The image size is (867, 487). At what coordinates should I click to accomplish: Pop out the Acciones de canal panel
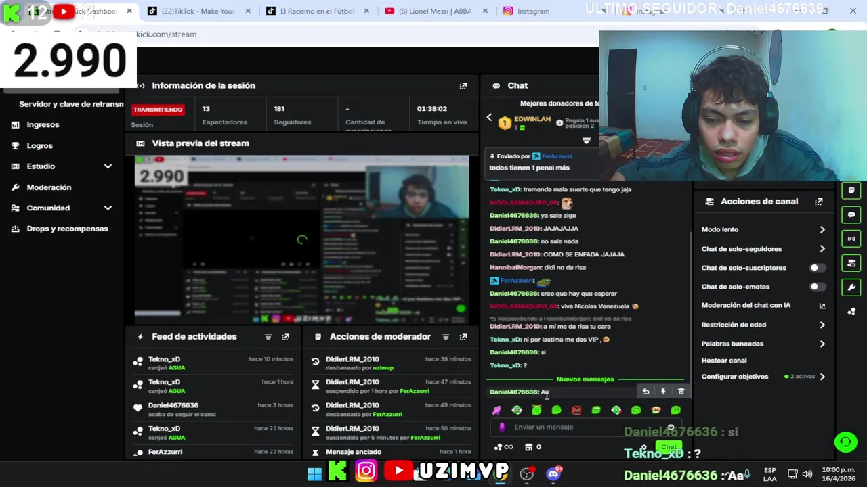[x=819, y=202]
